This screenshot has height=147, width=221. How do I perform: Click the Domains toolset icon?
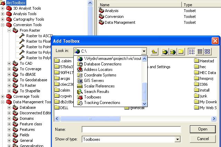[15, 118]
